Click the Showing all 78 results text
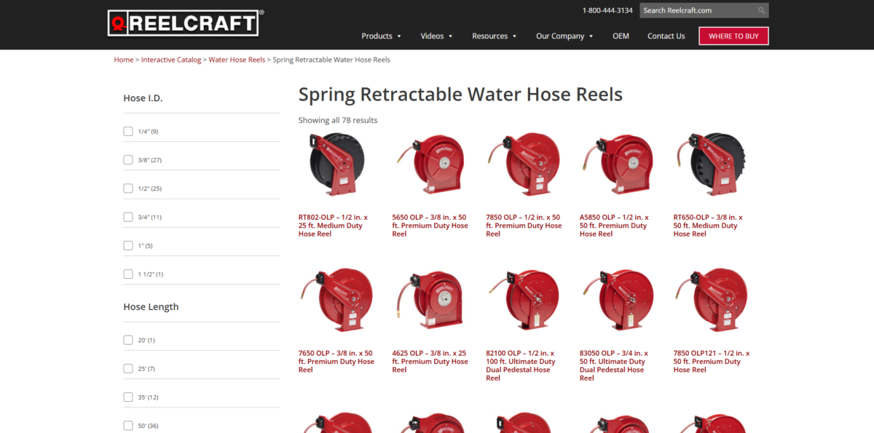Screen dimensions: 874x433 [338, 120]
